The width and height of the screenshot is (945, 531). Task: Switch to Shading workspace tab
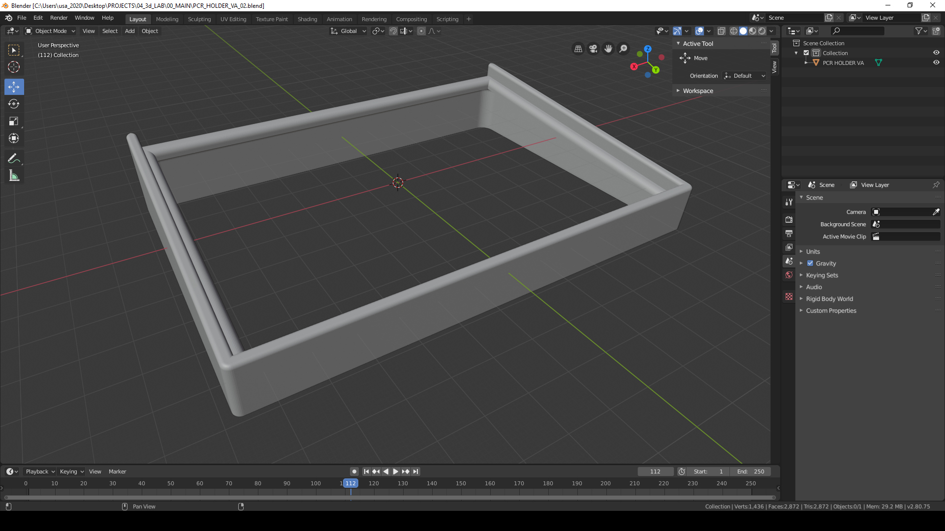click(x=307, y=19)
